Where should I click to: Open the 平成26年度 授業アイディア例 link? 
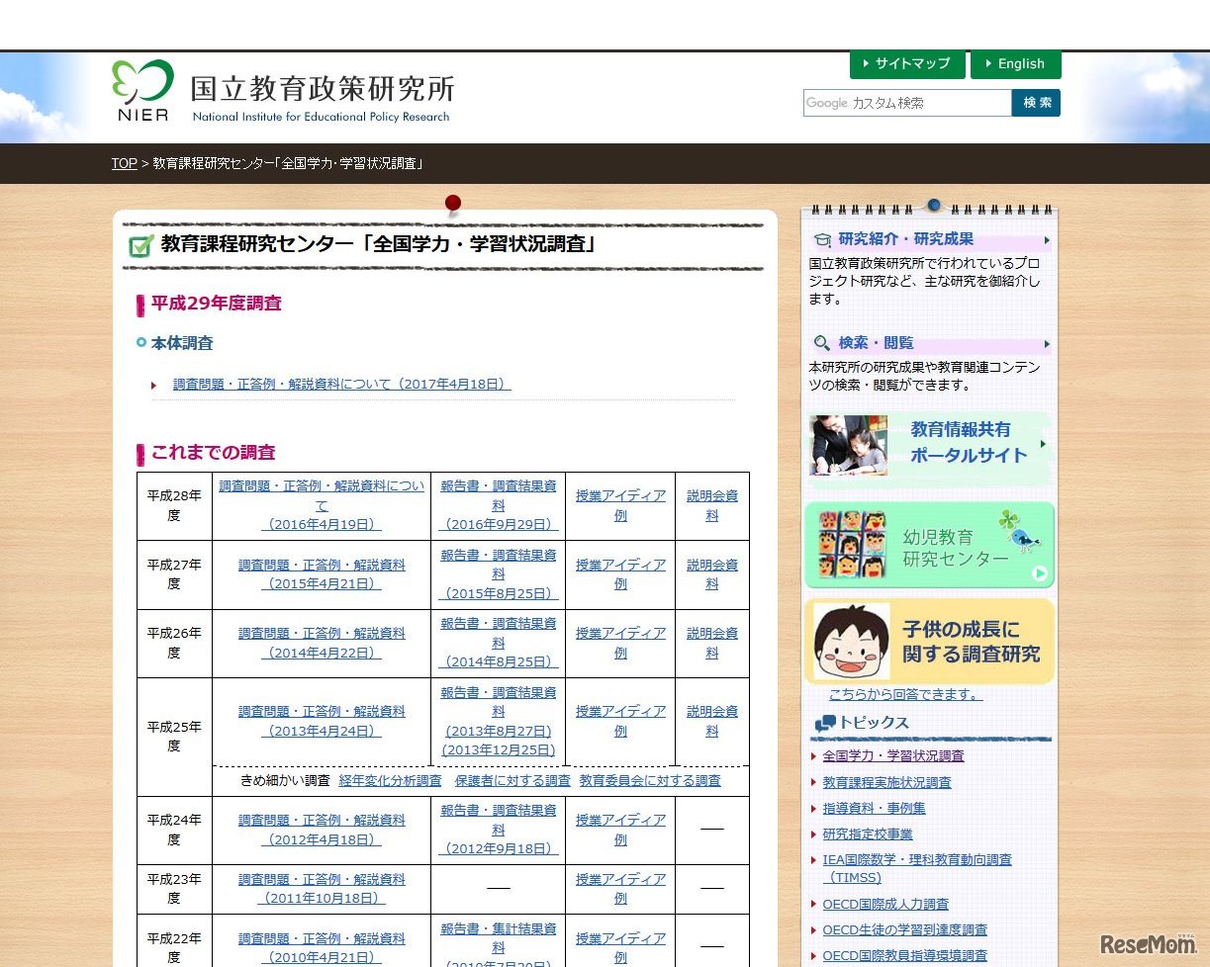click(x=620, y=643)
